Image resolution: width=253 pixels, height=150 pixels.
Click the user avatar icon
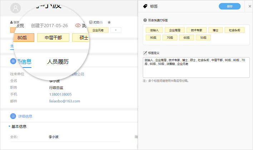pos(15,8)
